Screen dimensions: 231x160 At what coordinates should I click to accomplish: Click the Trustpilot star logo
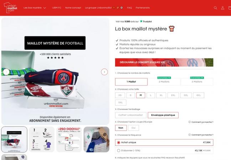[141, 21]
